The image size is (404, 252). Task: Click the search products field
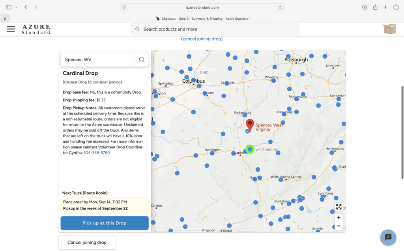(x=215, y=29)
